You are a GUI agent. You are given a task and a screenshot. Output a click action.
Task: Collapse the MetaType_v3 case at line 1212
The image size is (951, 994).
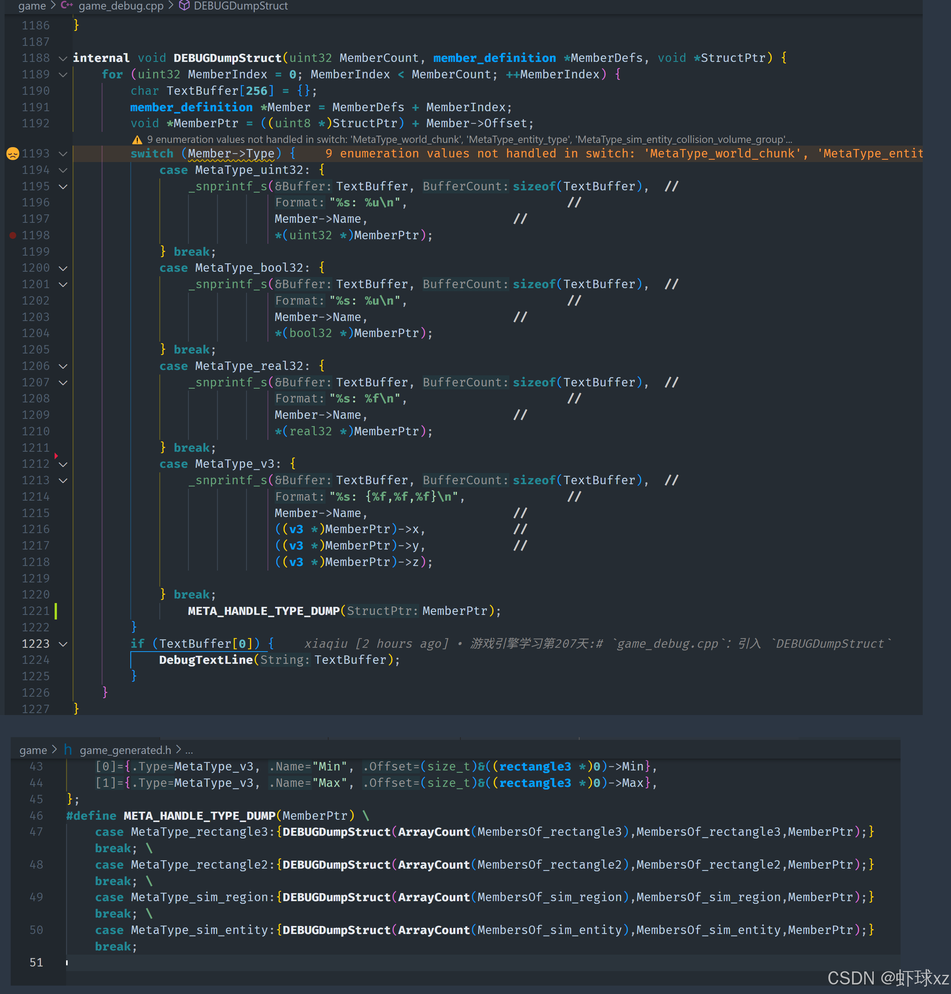point(63,464)
